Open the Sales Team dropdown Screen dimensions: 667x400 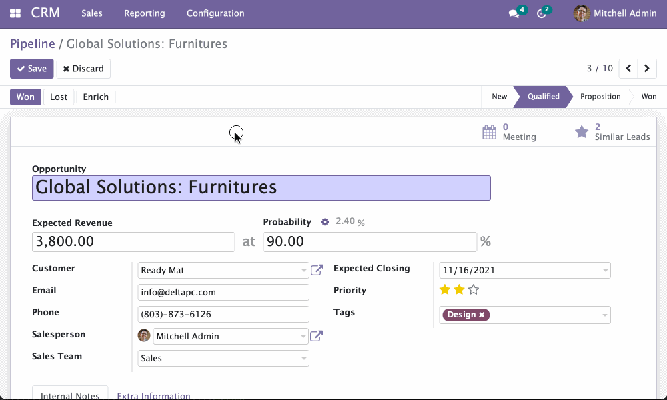tap(223, 358)
